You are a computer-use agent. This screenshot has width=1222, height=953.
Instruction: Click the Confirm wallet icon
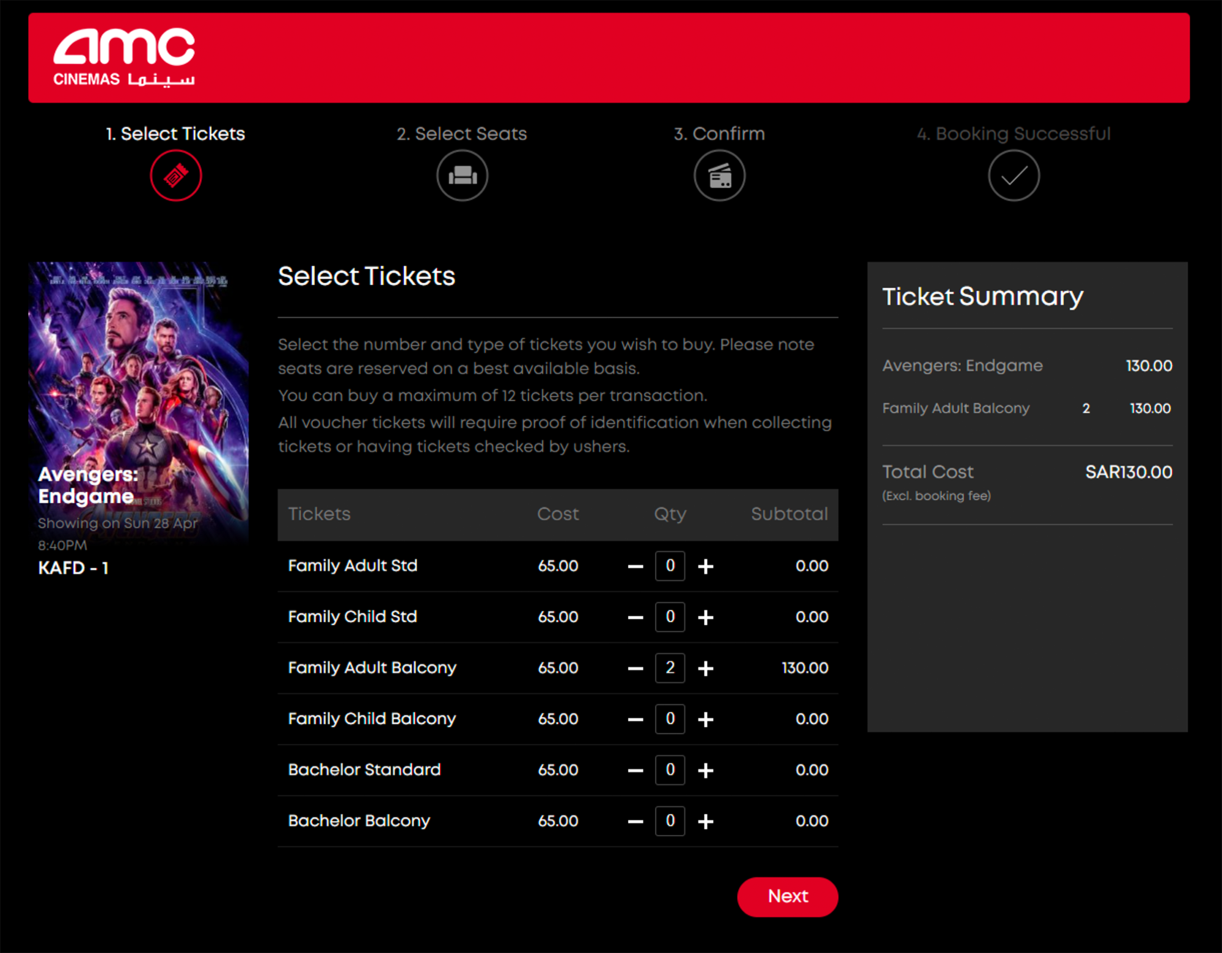(720, 176)
